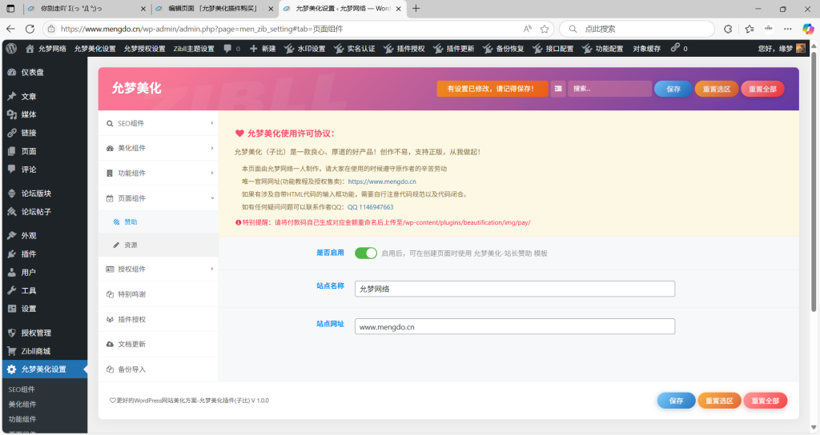The width and height of the screenshot is (820, 435).
Task: Open a new browser tab
Action: [416, 8]
